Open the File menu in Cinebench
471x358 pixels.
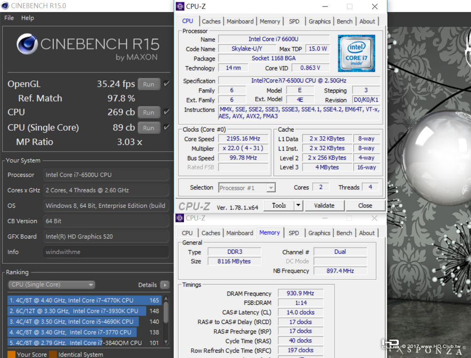(9, 18)
